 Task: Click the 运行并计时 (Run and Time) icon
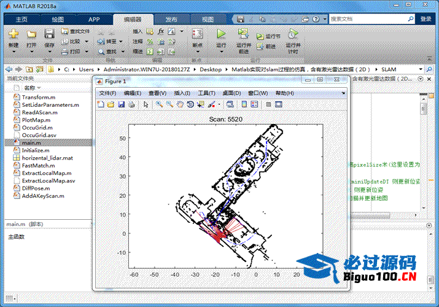pos(293,34)
